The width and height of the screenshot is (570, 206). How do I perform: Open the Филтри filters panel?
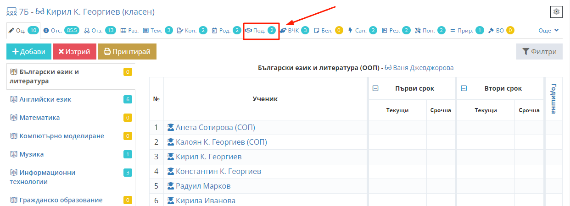539,52
